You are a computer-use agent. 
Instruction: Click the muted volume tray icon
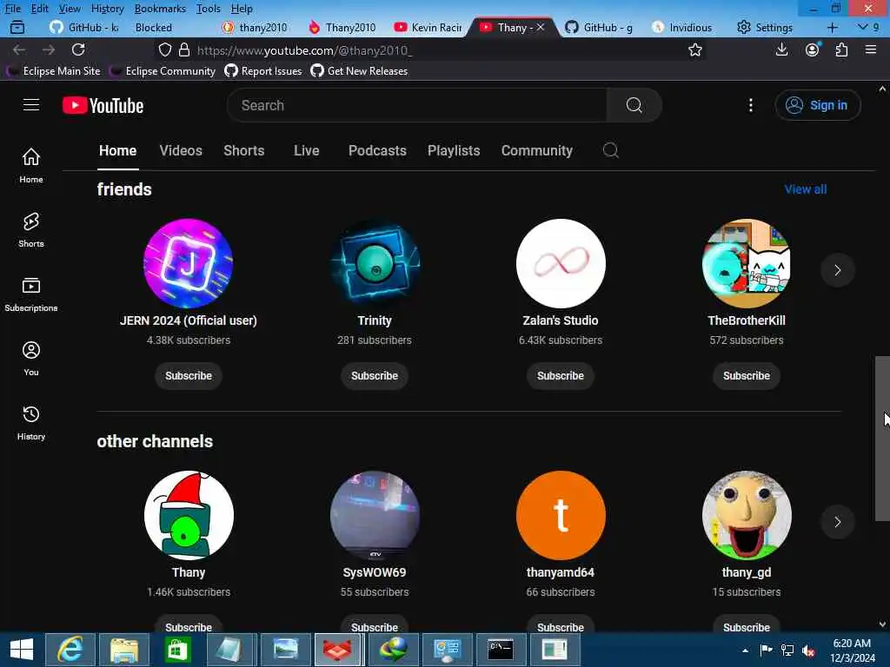808,650
